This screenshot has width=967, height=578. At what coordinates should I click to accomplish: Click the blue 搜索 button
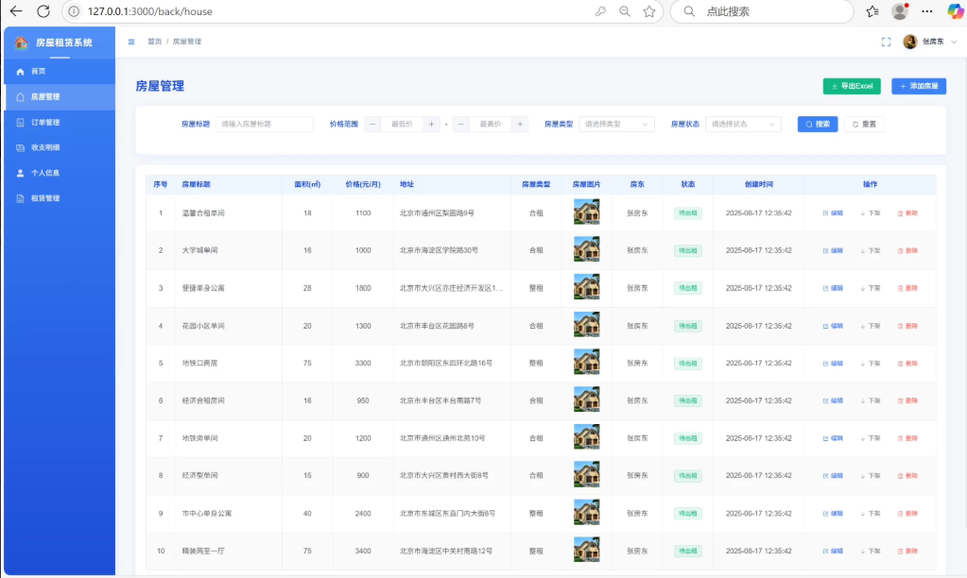(x=818, y=124)
